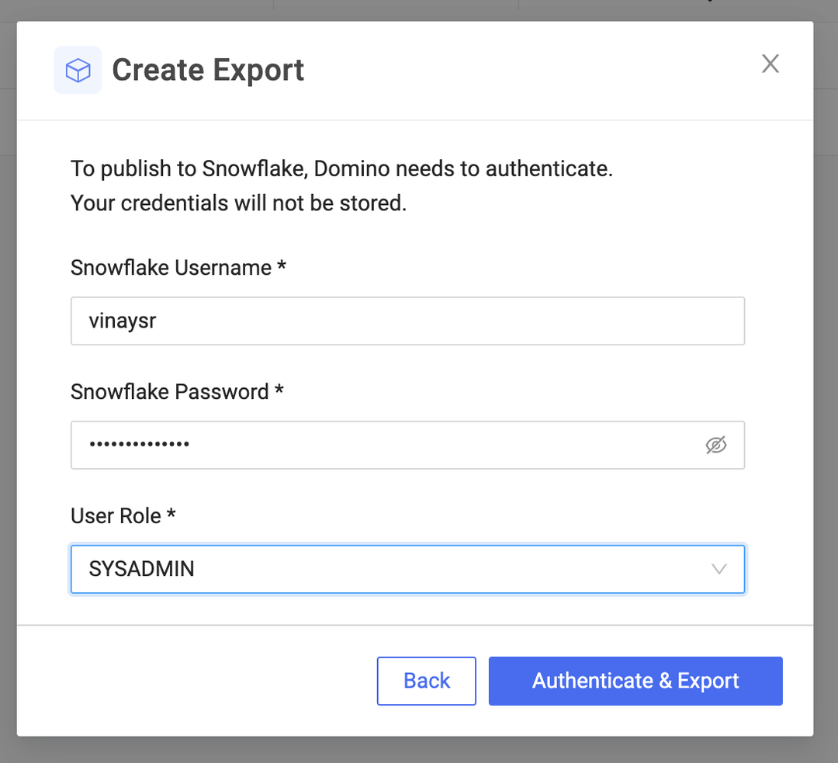The image size is (838, 763).
Task: Click the Create Export dialog title
Action: pos(208,69)
